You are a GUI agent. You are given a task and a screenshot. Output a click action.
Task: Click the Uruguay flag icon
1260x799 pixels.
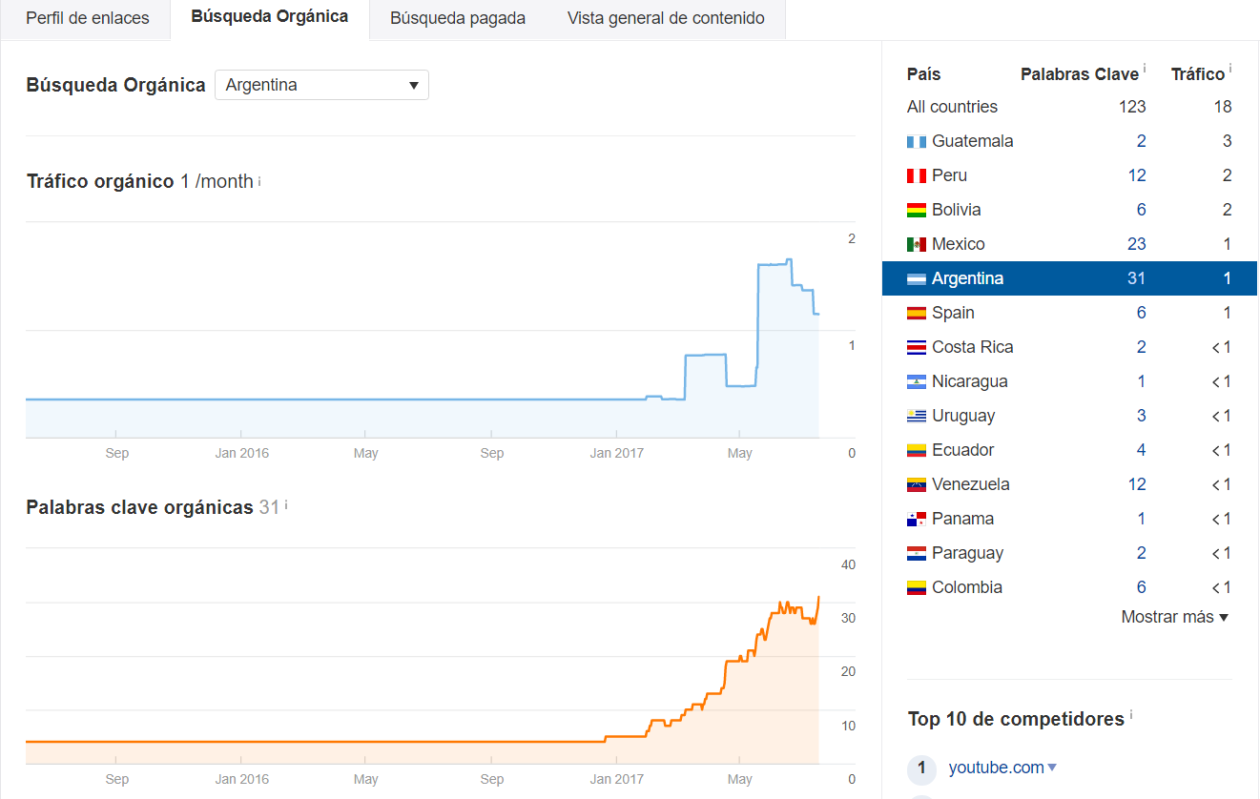click(x=917, y=417)
